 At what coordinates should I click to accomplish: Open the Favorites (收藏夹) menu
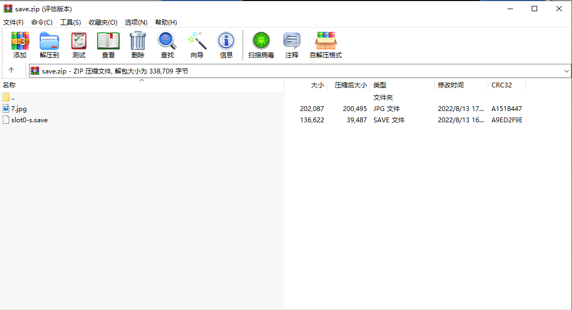pos(103,22)
